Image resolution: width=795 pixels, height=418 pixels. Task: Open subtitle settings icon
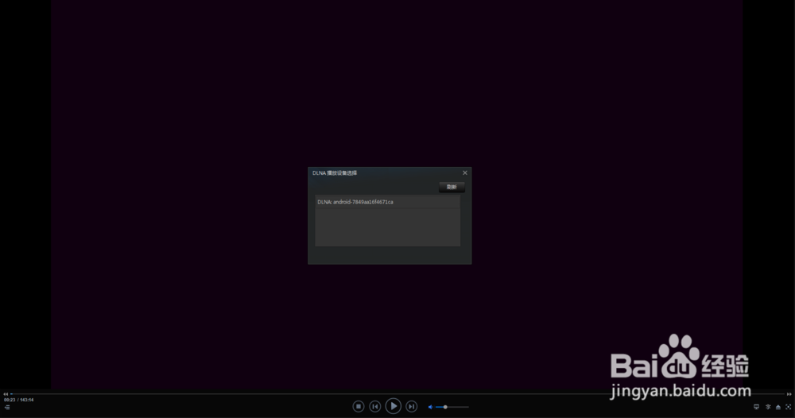point(768,407)
